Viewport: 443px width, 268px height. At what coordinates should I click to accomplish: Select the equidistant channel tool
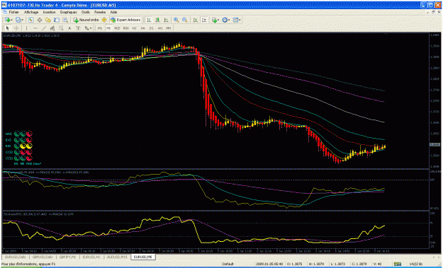point(52,28)
